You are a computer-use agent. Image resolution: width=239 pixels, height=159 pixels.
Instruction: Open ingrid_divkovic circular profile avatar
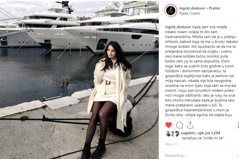pos(171,10)
